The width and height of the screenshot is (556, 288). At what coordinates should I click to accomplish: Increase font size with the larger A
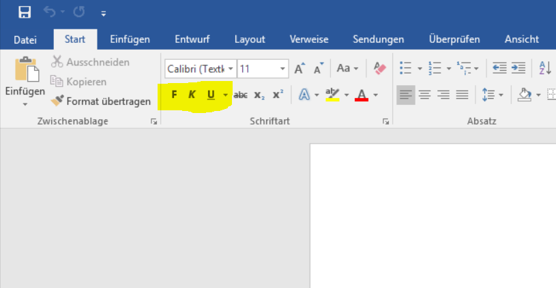299,69
